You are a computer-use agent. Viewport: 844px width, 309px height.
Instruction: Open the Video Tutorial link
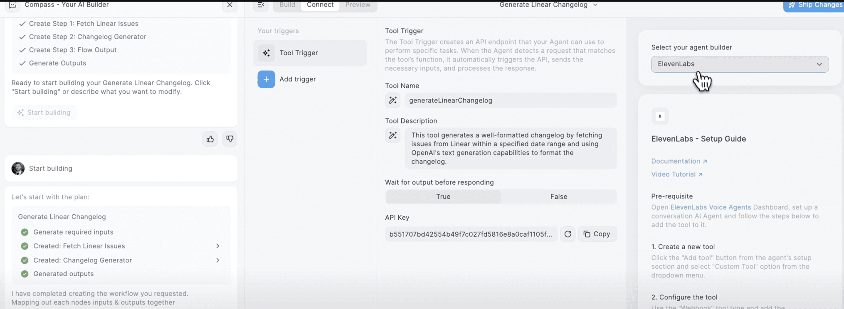677,174
